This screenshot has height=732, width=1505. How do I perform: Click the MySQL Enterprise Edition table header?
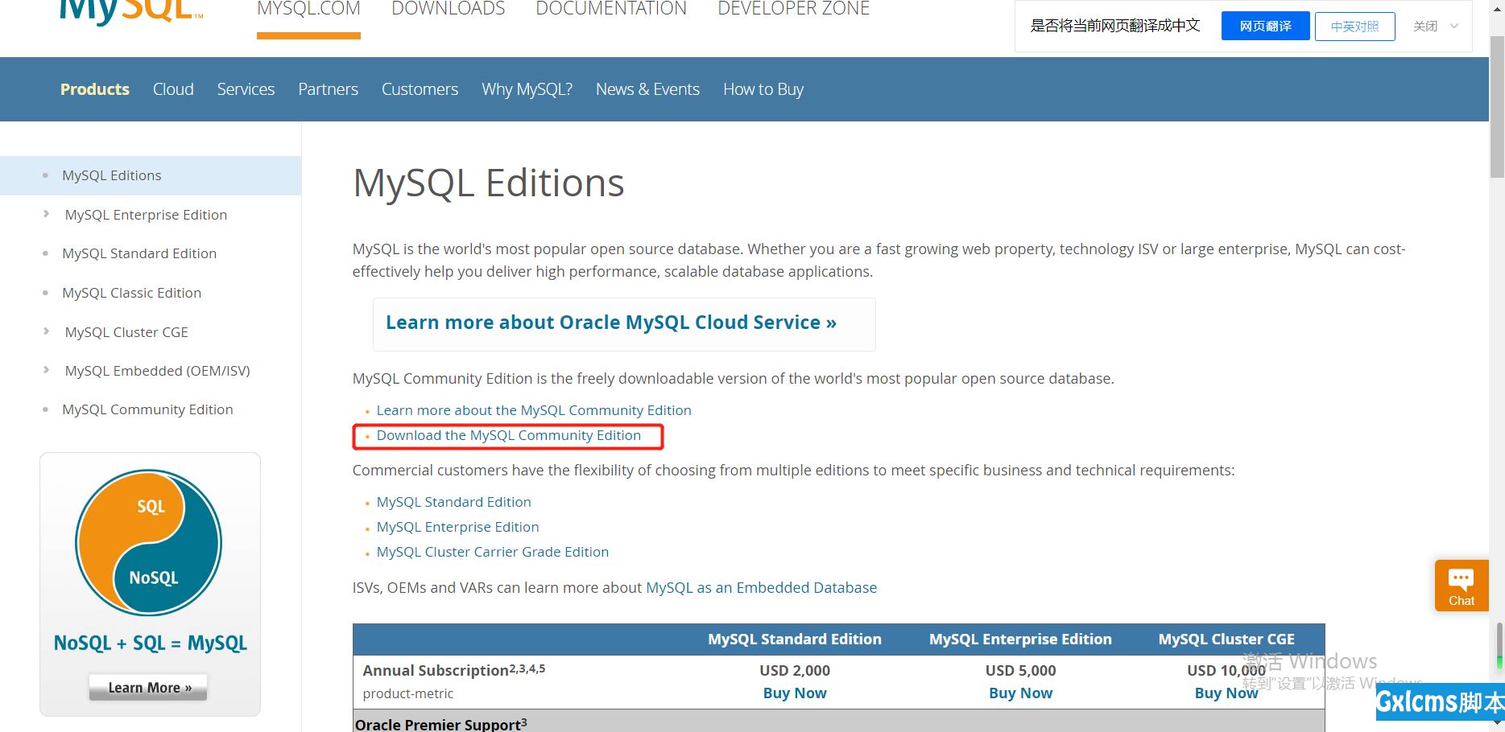pyautogui.click(x=1020, y=639)
